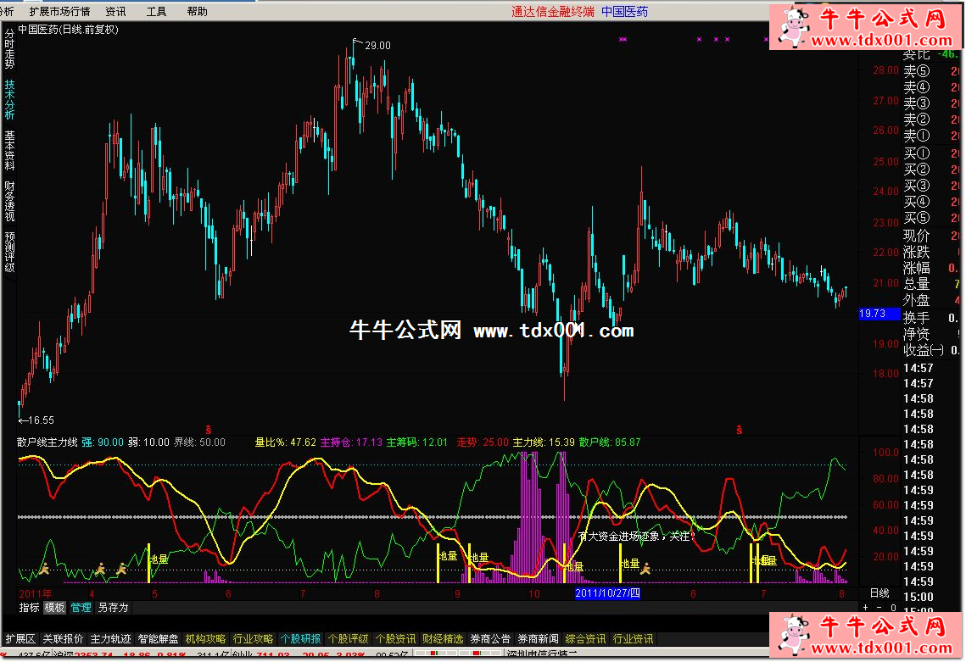
Task: Select the 模板 tab below chart
Action: point(54,607)
